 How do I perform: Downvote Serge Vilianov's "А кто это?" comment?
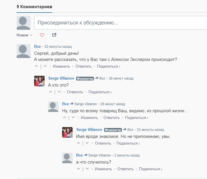(59, 92)
